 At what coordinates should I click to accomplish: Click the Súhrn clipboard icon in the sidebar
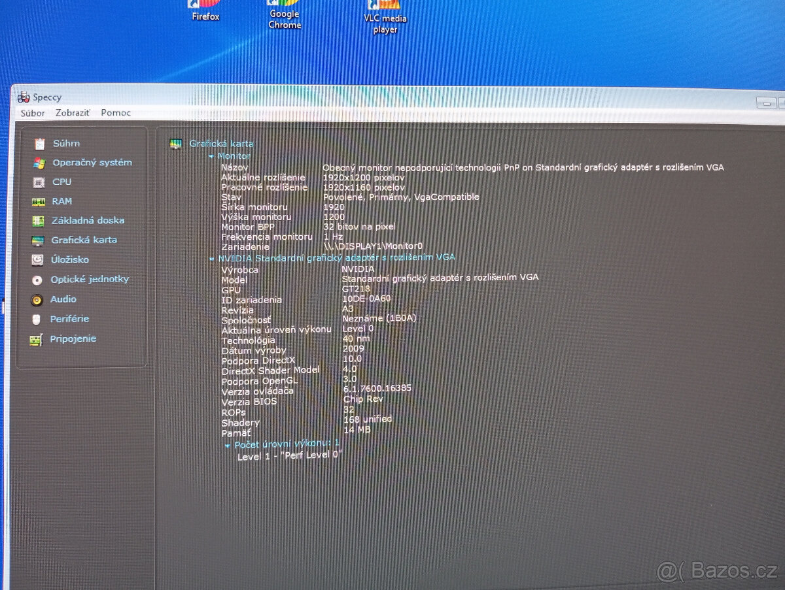pyautogui.click(x=40, y=144)
